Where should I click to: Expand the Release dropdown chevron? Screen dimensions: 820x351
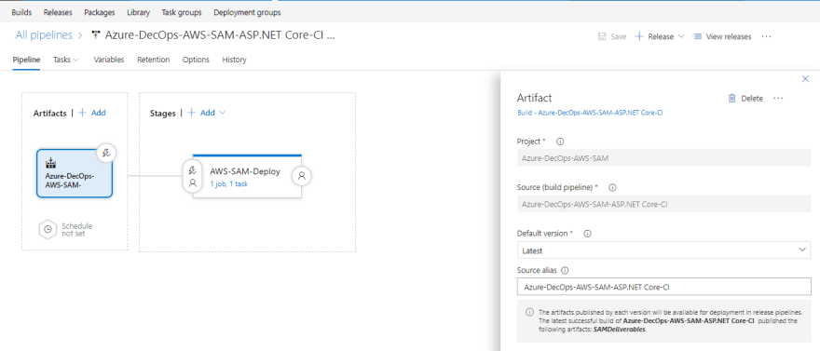[680, 36]
